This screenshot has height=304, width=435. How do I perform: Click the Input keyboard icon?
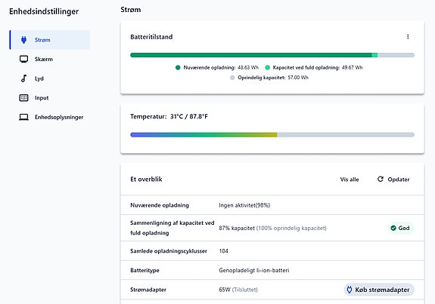24,97
